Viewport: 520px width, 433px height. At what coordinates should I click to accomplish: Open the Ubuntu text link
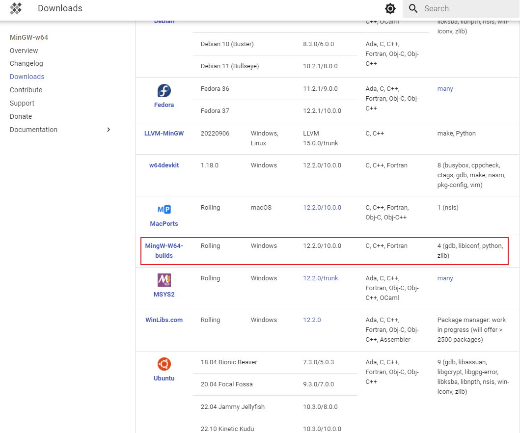[164, 378]
